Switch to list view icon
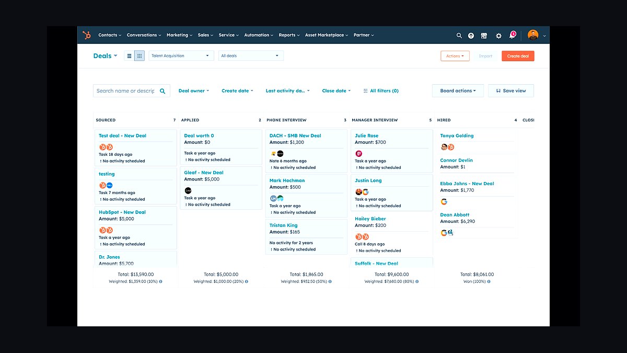This screenshot has width=627, height=353. [x=129, y=56]
